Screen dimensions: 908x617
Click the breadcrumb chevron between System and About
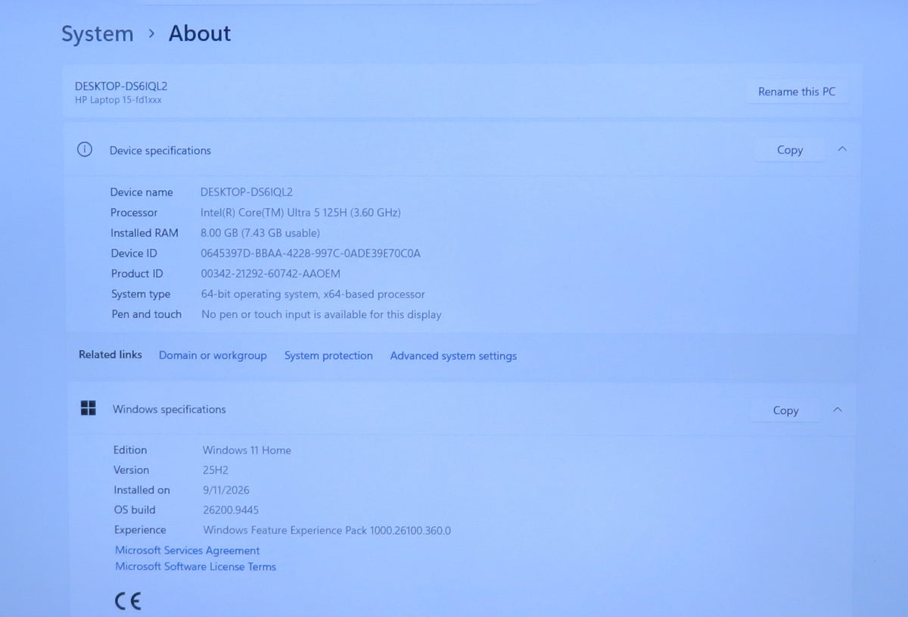pyautogui.click(x=151, y=33)
